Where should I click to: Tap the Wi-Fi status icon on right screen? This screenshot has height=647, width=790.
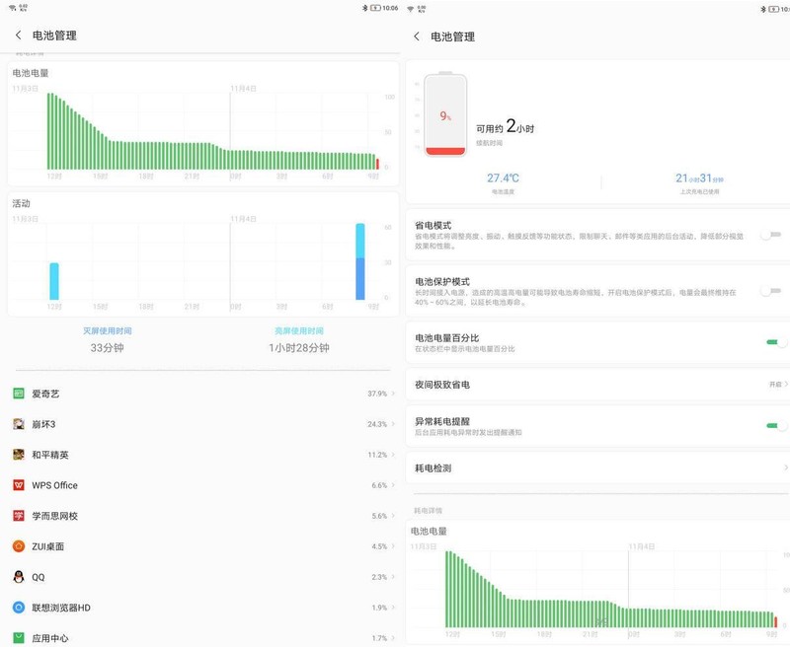click(410, 9)
